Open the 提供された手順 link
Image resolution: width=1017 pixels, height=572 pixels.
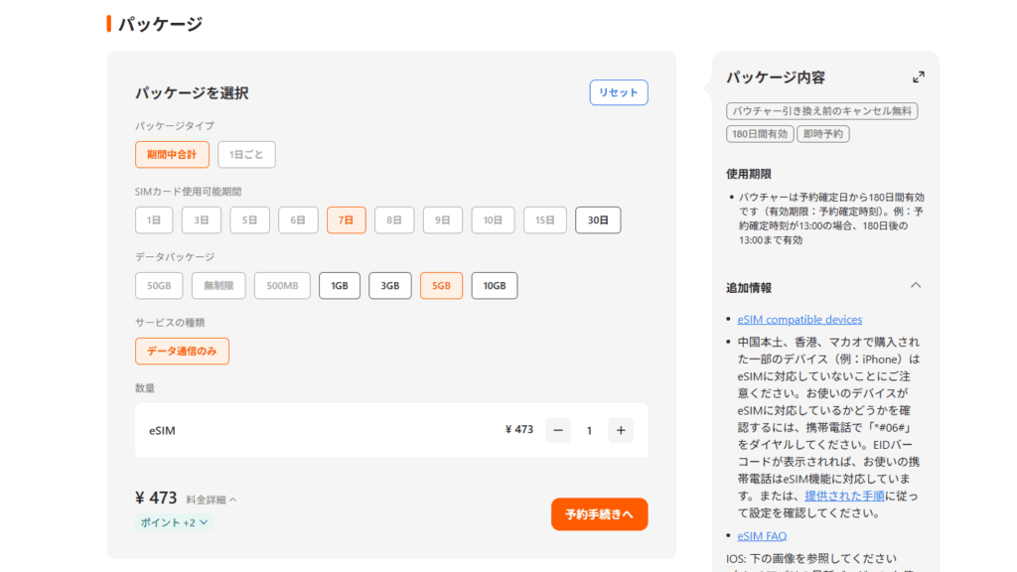tap(844, 497)
